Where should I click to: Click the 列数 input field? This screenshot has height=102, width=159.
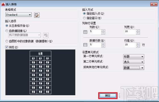[95, 32]
